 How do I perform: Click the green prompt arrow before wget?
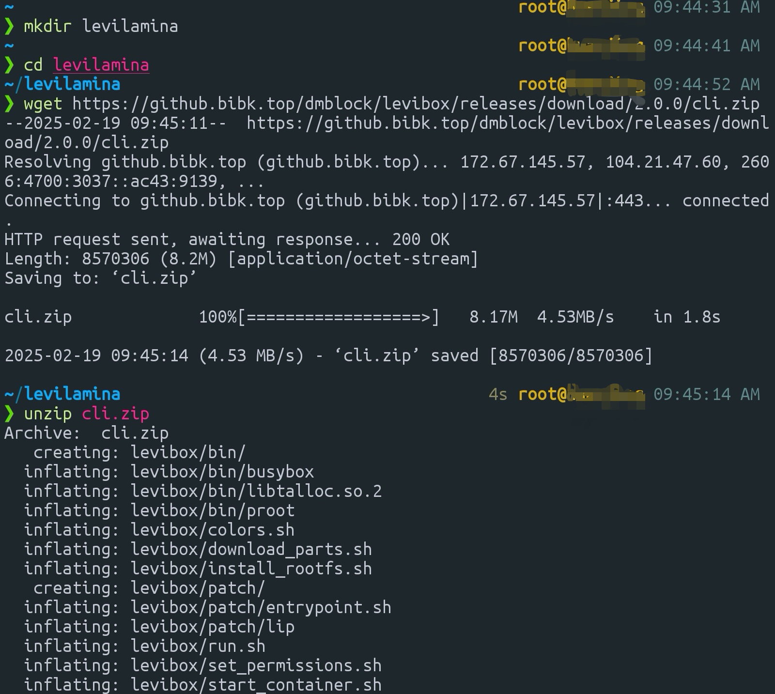pos(9,104)
